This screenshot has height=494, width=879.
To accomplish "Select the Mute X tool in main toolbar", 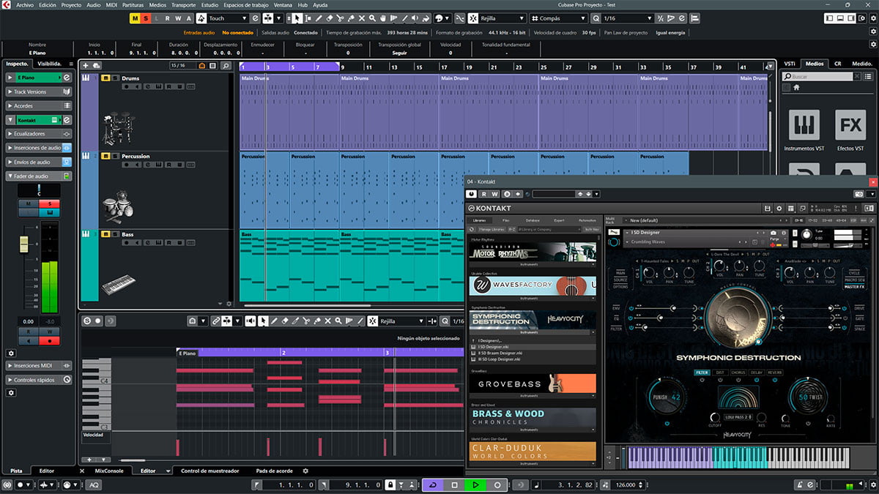I will pos(362,18).
